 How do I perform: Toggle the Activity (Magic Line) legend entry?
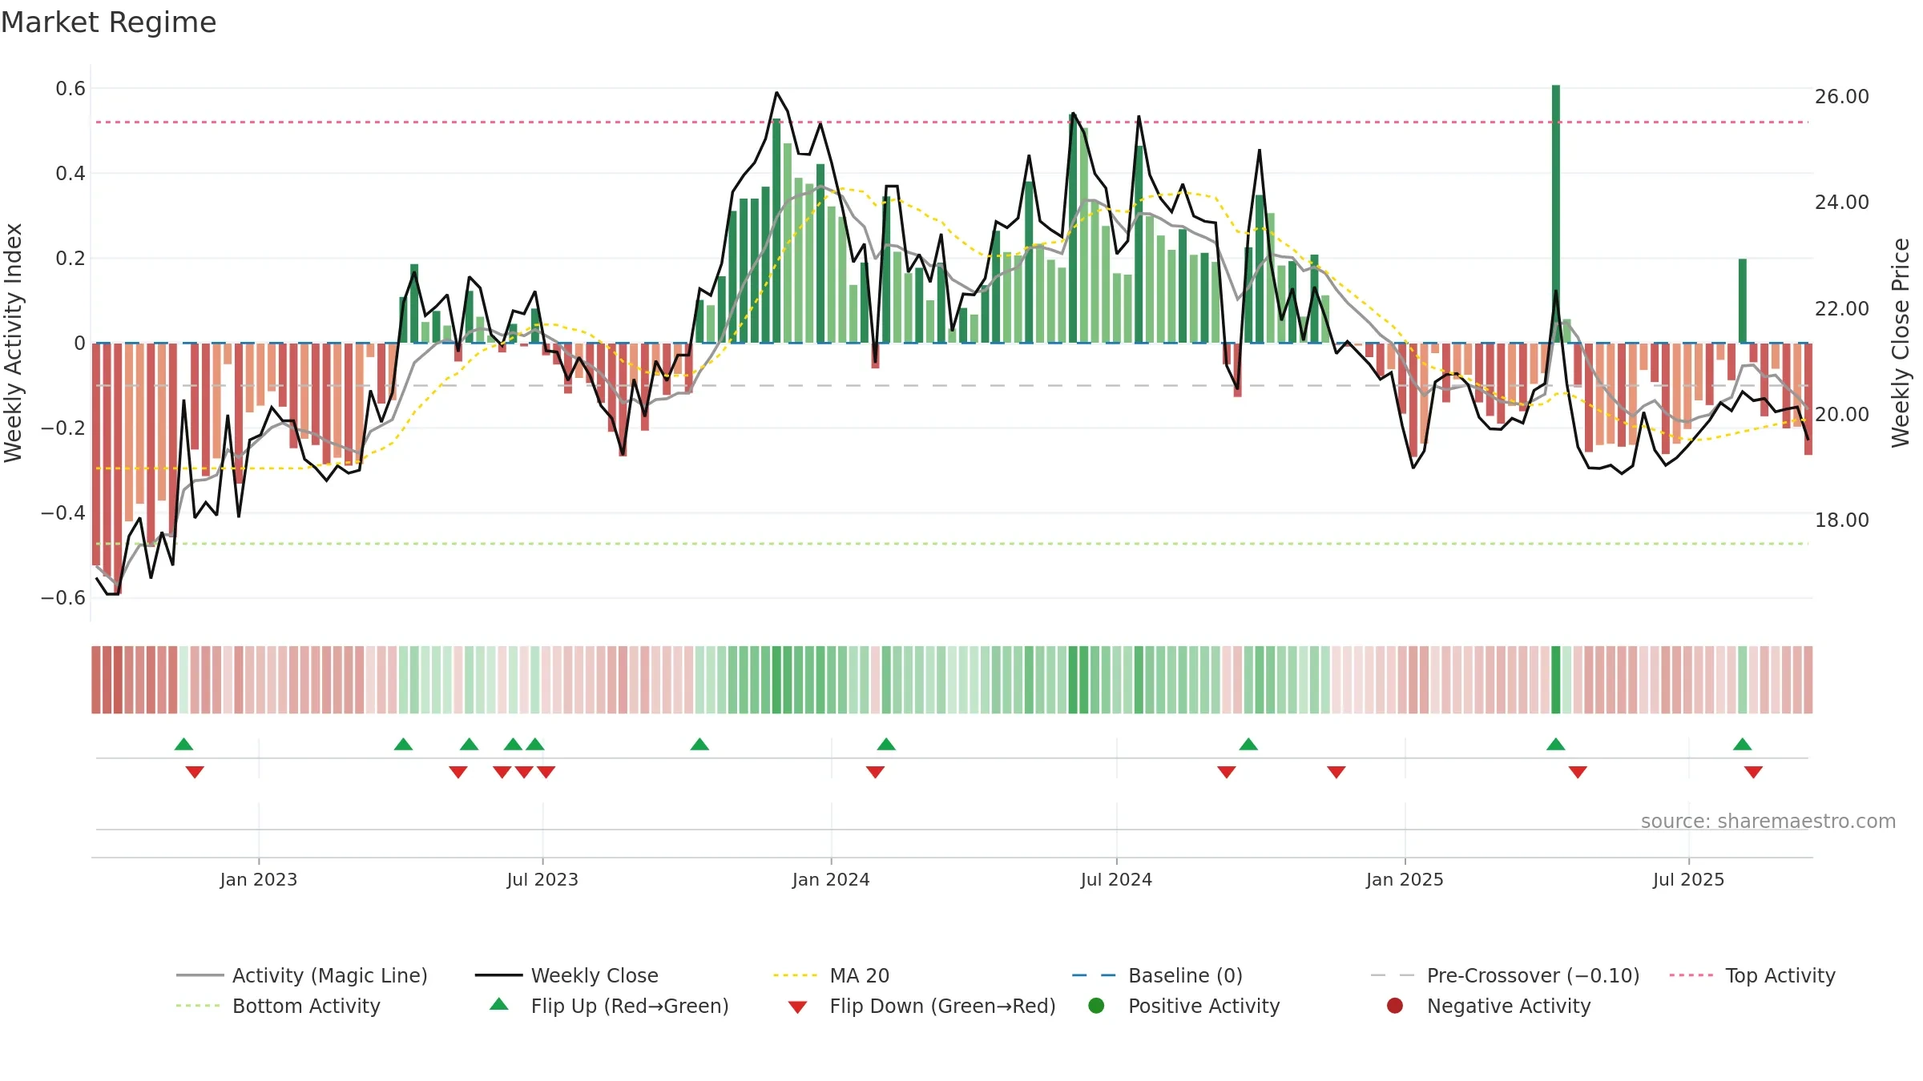coord(302,975)
